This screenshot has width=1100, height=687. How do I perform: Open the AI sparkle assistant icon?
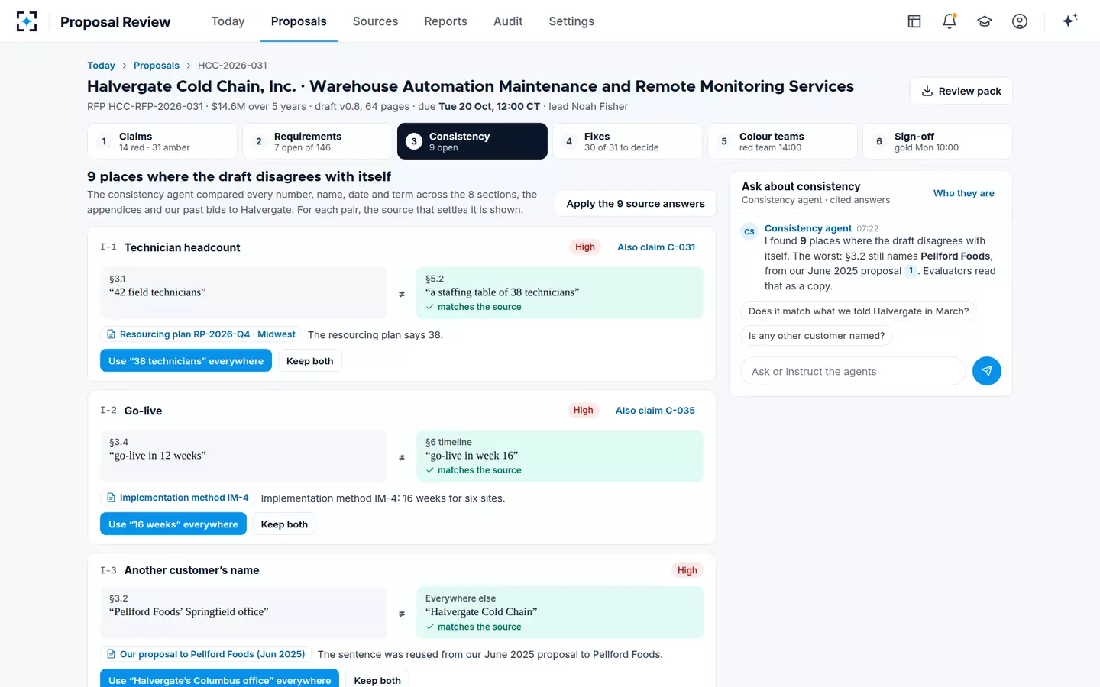tap(1069, 21)
